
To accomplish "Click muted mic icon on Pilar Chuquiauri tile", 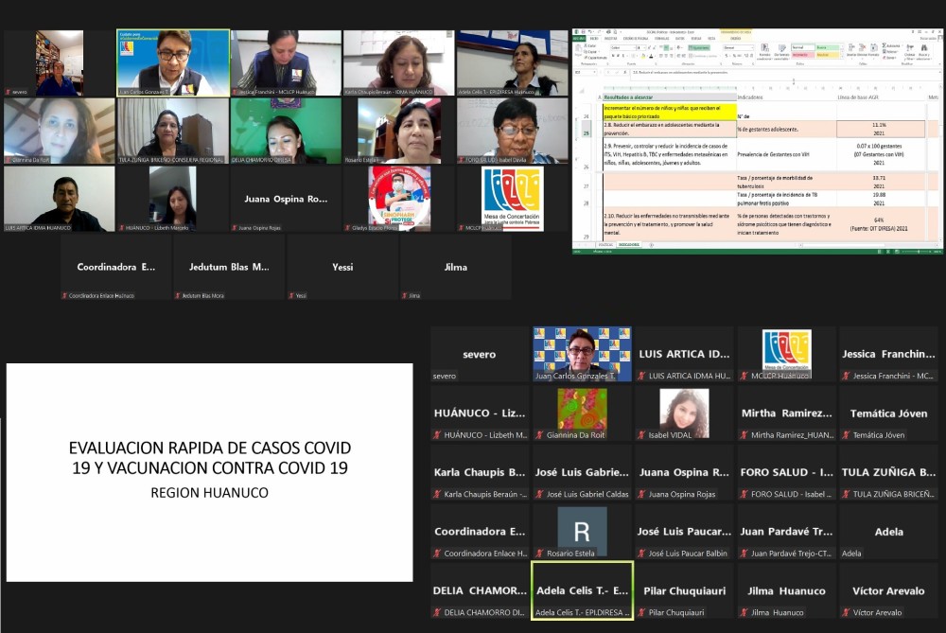I will [x=641, y=612].
